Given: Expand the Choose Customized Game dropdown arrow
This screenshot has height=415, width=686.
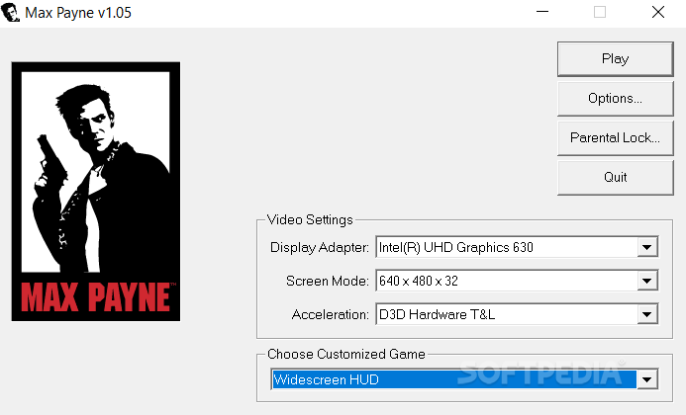Looking at the screenshot, I should point(647,379).
